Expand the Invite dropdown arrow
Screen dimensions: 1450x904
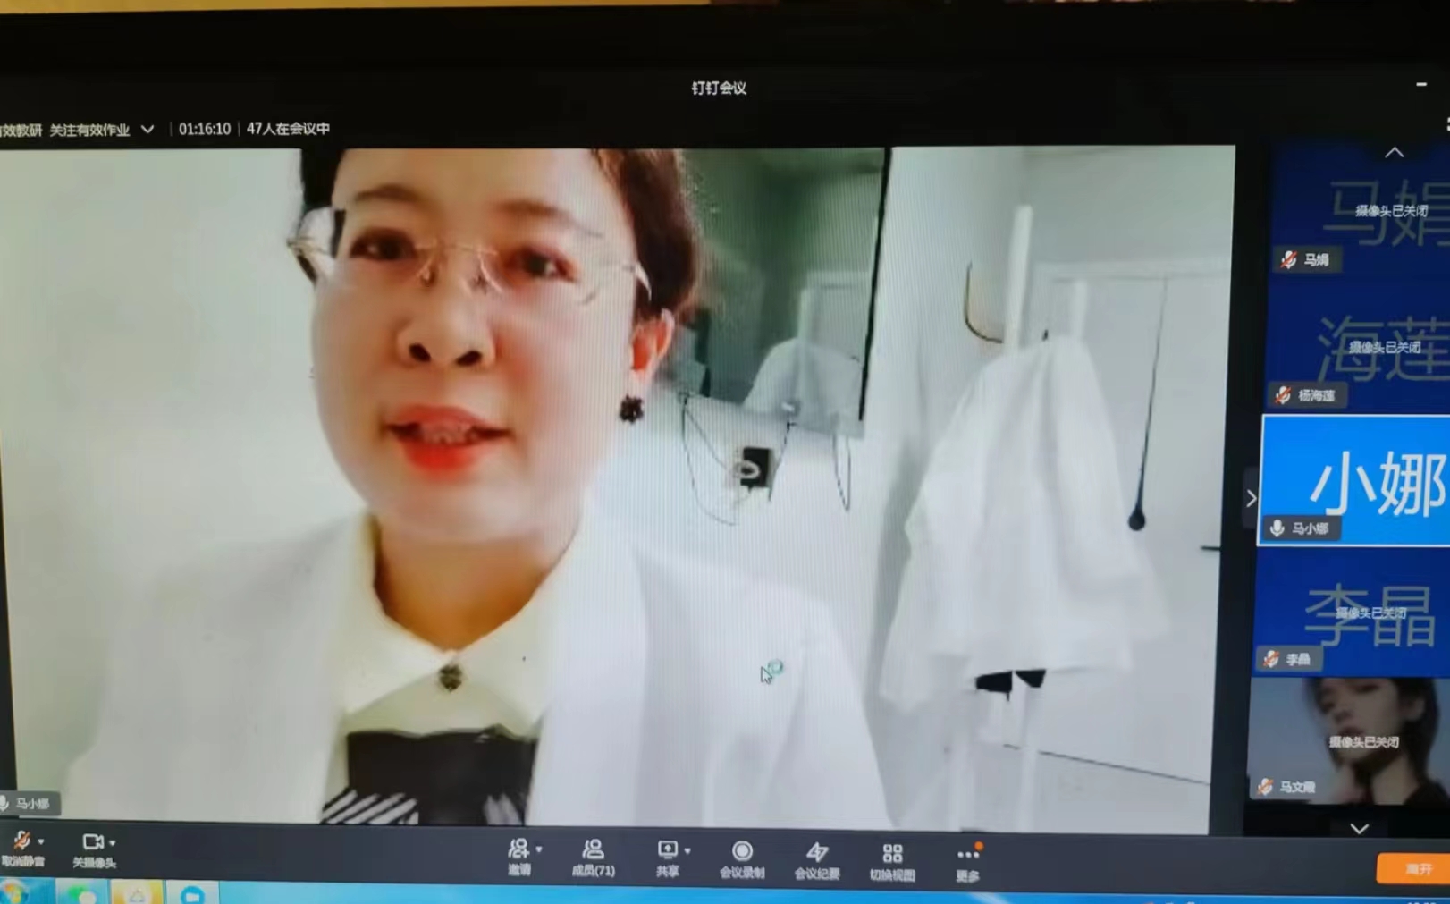click(x=538, y=849)
